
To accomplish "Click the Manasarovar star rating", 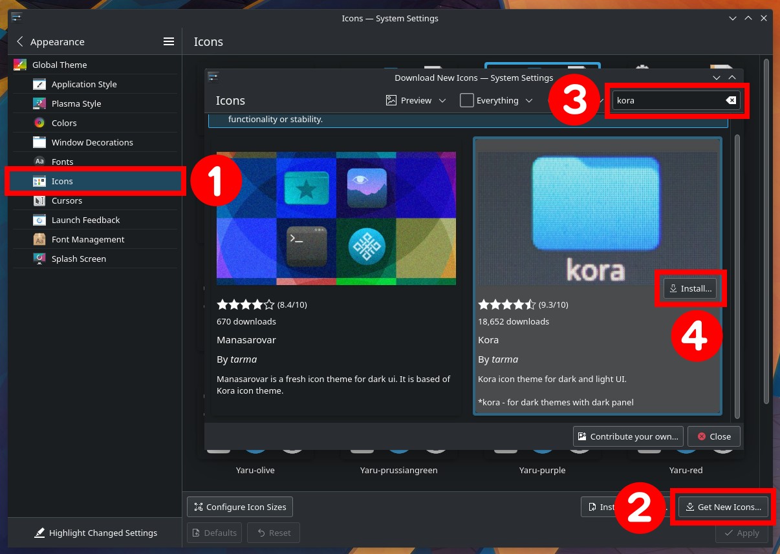I will (246, 304).
